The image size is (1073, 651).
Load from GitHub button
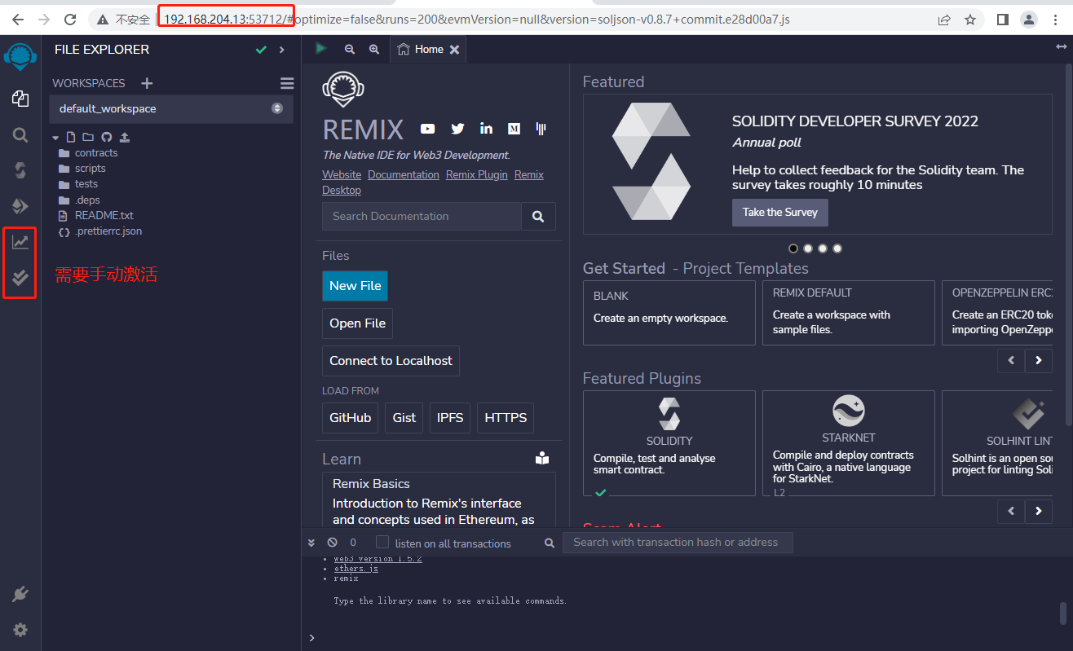click(351, 418)
